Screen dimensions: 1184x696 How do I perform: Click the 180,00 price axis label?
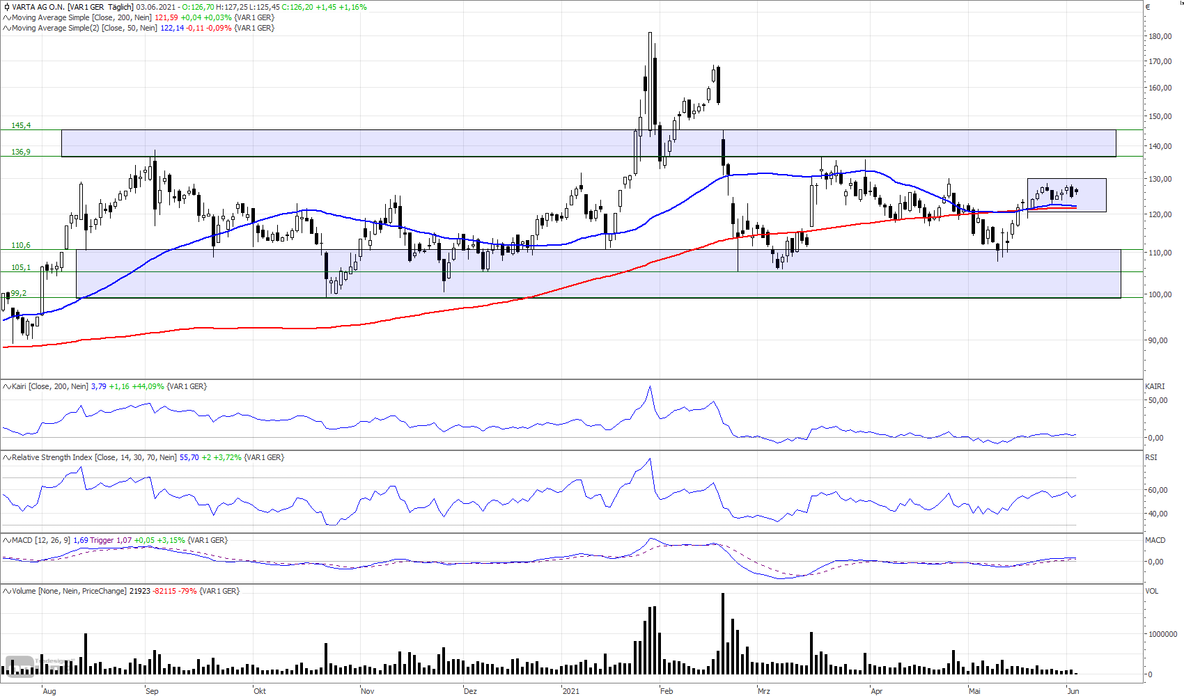pos(1160,36)
